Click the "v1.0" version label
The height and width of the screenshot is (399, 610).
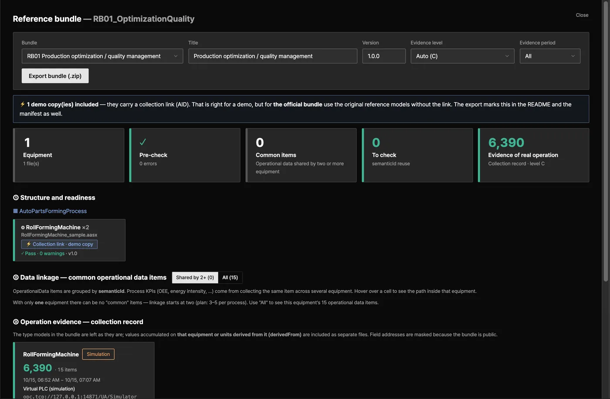tap(73, 253)
